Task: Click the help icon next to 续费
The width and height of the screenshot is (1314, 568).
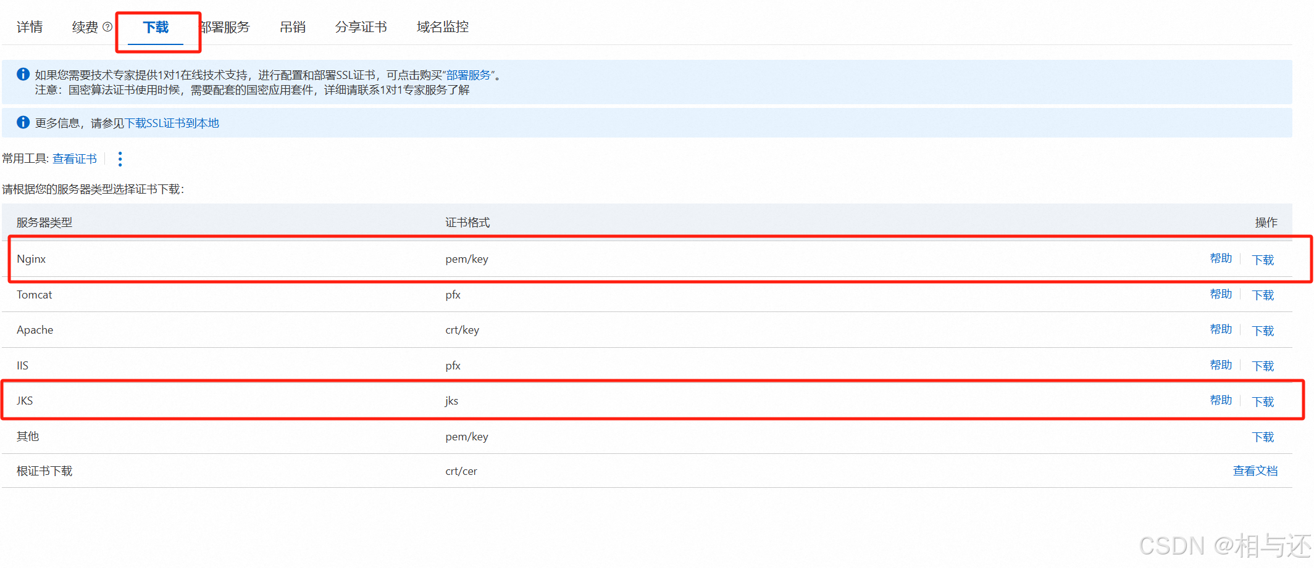Action: tap(107, 27)
